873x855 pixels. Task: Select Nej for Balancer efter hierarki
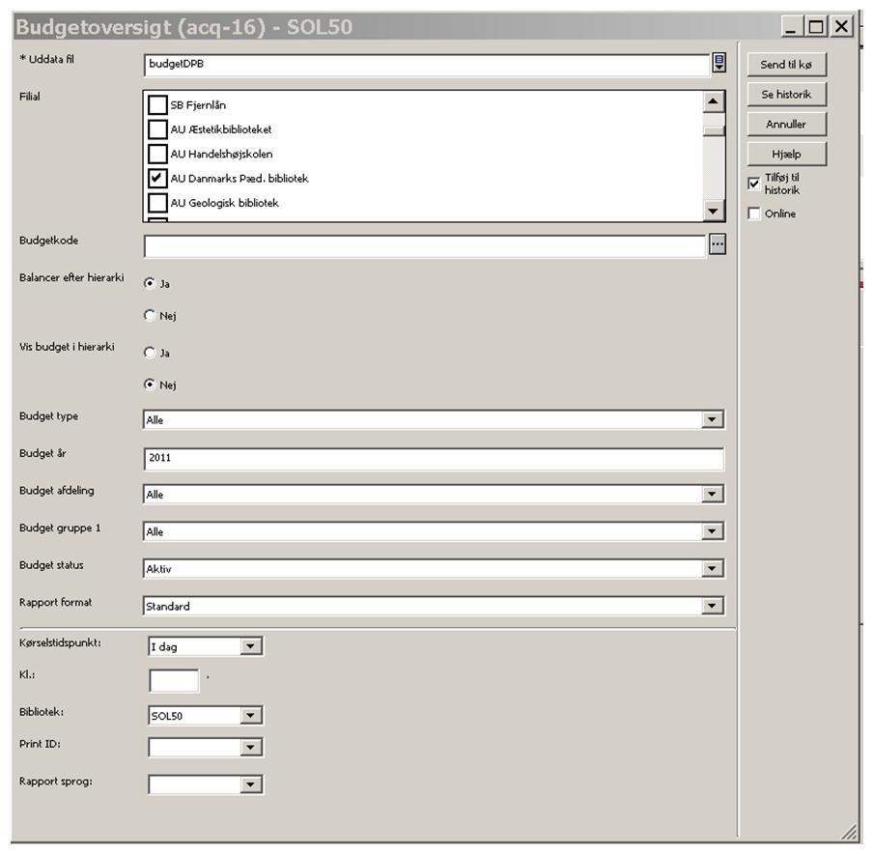149,316
